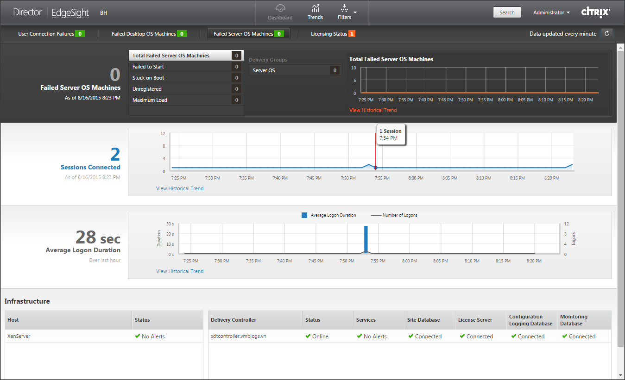Open the Trends chart icon
Screen dimensions: 625x380
(315, 8)
